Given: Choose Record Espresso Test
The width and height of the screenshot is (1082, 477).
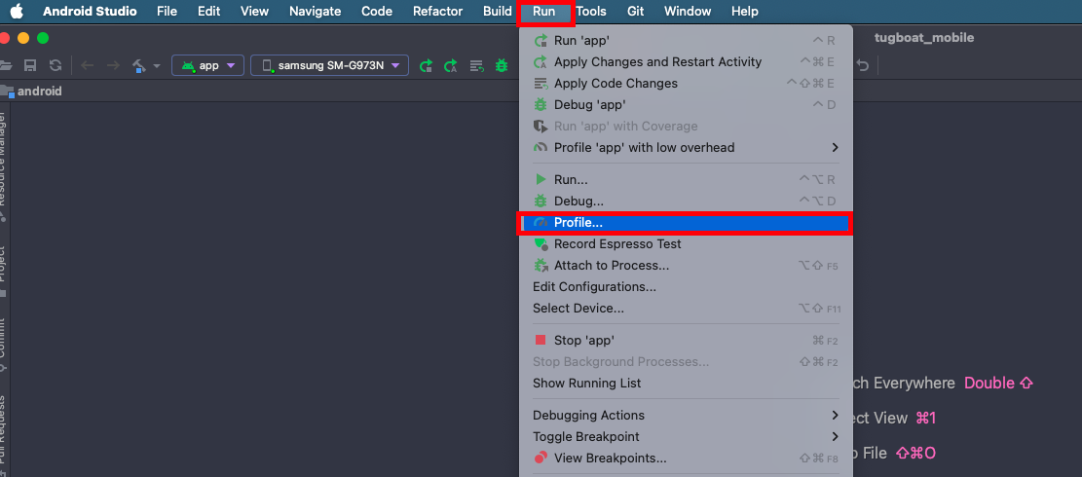Looking at the screenshot, I should click(686, 243).
